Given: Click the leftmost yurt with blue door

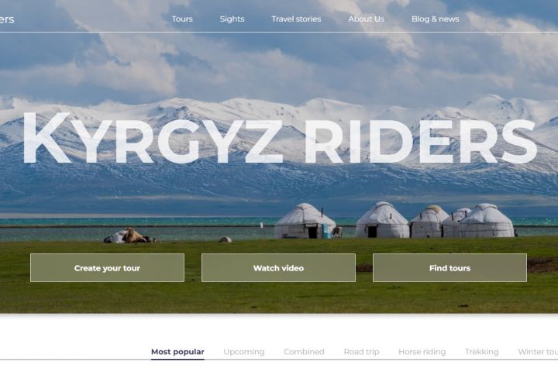Looking at the screenshot, I should (305, 221).
